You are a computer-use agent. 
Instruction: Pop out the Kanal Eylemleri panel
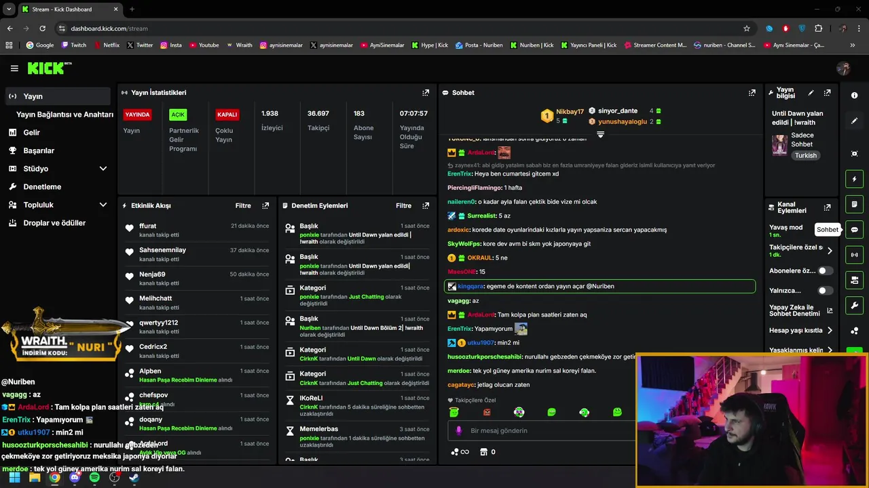pos(827,207)
